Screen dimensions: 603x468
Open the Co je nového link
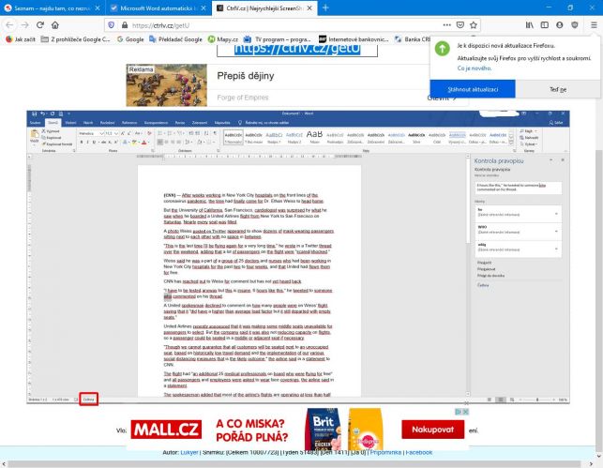coord(475,68)
